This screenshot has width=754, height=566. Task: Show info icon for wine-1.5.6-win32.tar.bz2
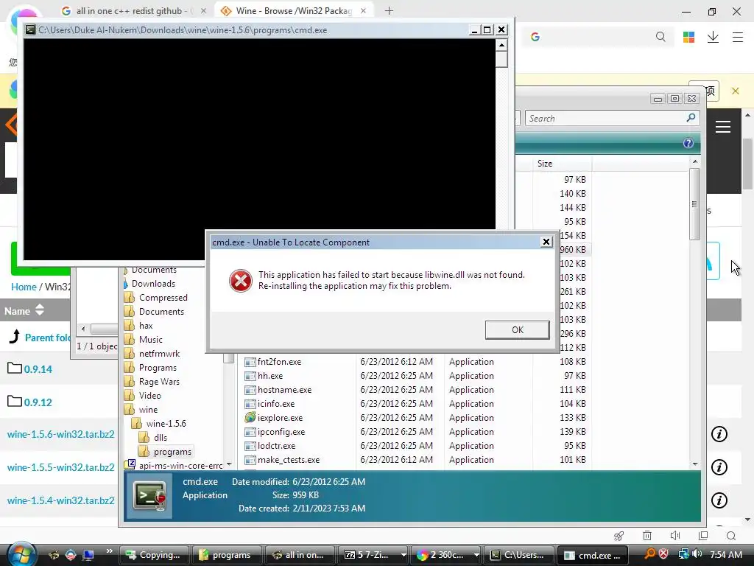pyautogui.click(x=719, y=434)
